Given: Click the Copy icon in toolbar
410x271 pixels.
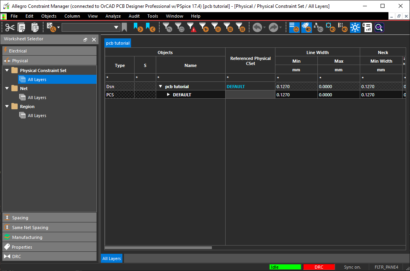Looking at the screenshot, I should tap(22, 27).
